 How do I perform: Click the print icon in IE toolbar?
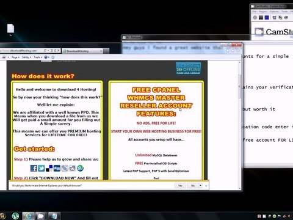click(x=4, y=57)
